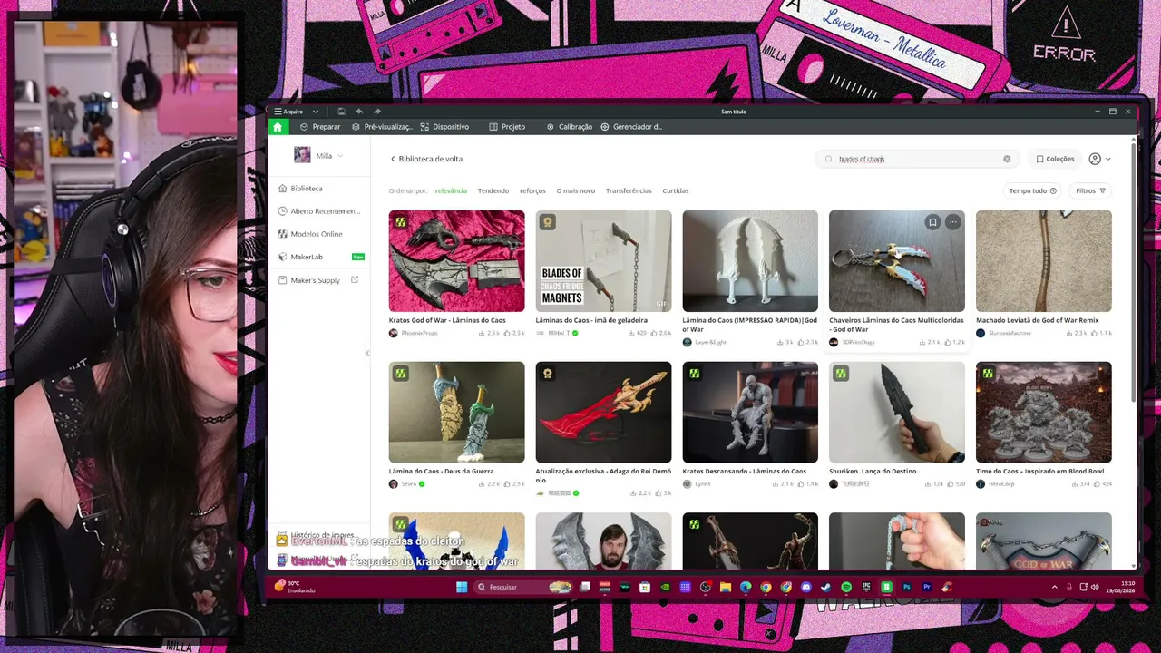Screen dimensions: 1161x653
Task: Expand the user profile menu
Action: [x=1098, y=159]
